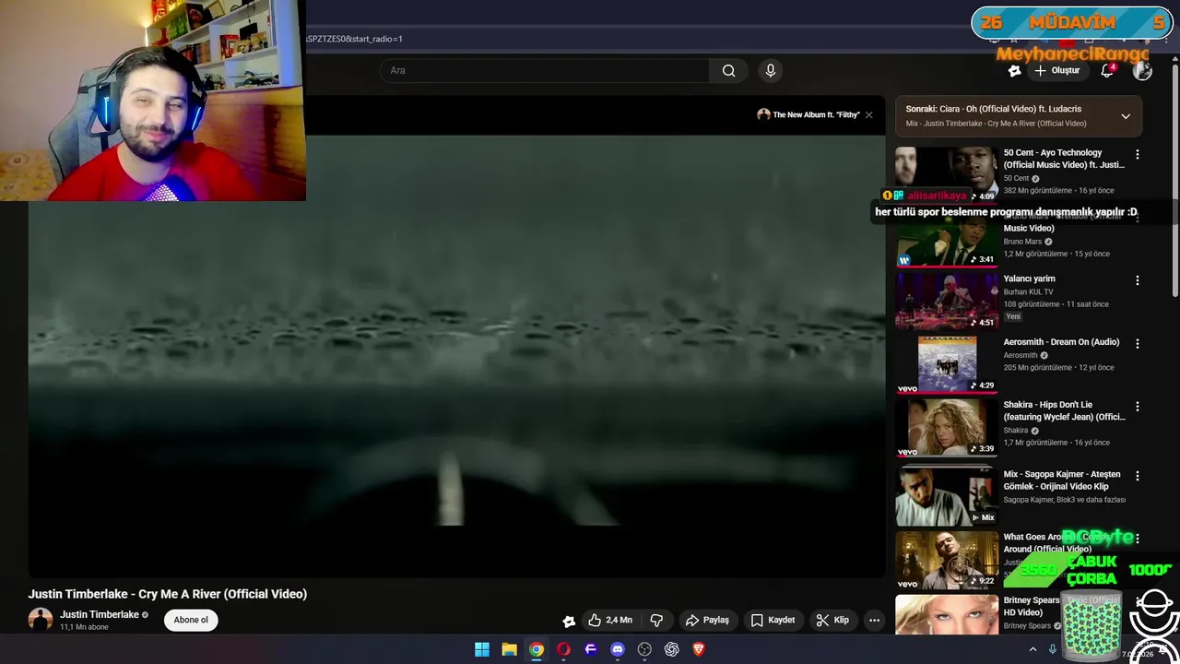Click the search magnifier button
The image size is (1180, 664).
[728, 70]
